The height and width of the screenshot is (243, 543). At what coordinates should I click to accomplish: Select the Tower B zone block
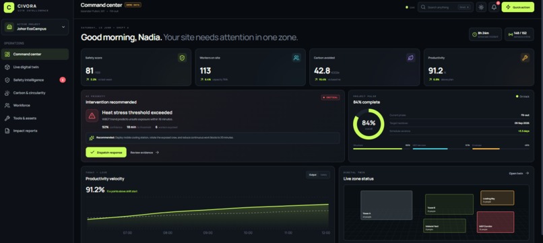click(x=449, y=204)
